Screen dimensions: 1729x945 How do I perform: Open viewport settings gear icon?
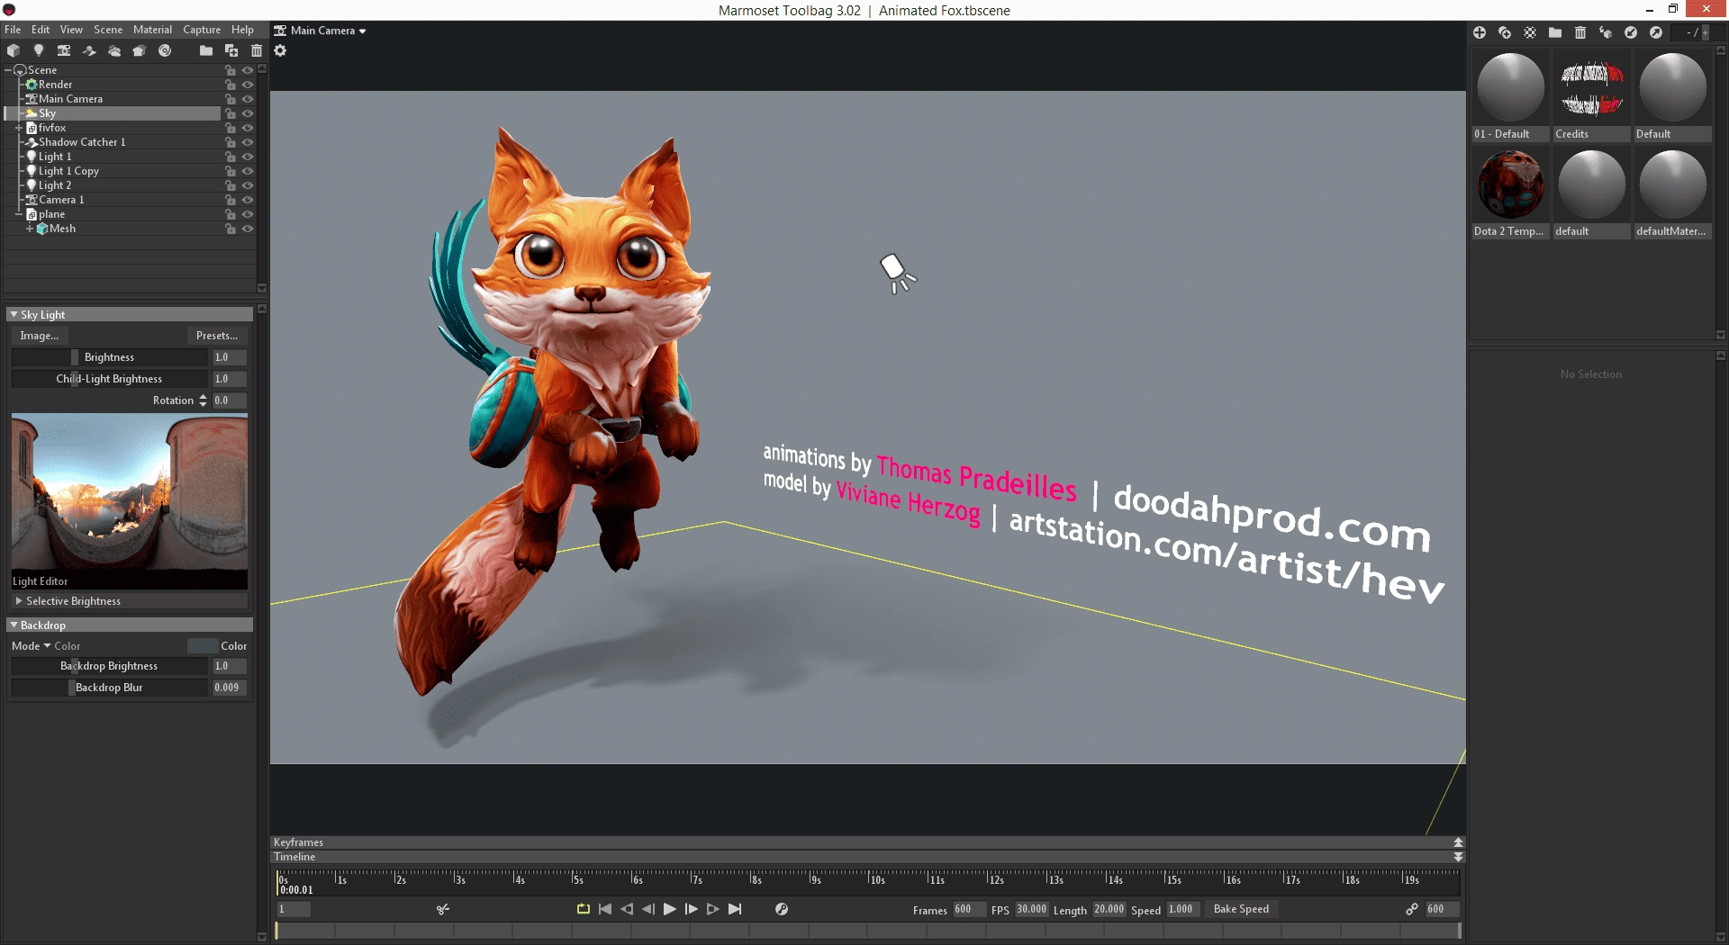point(280,50)
